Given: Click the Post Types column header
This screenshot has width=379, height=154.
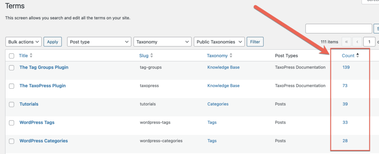Looking at the screenshot, I should (286, 56).
